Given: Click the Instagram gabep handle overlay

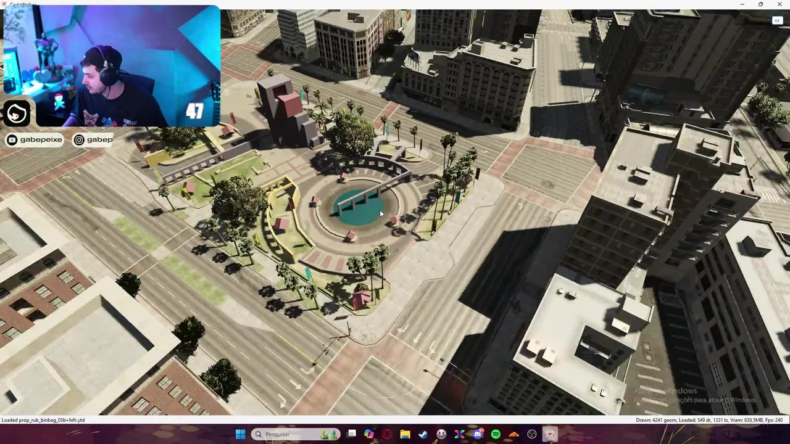Looking at the screenshot, I should 94,140.
